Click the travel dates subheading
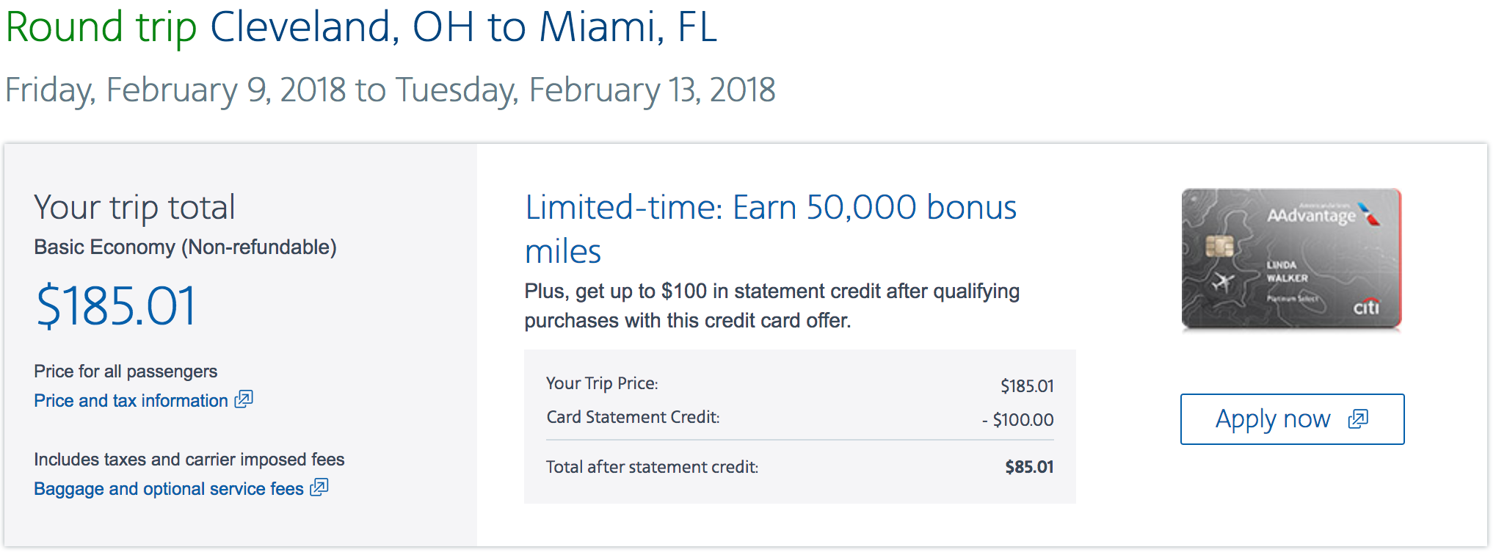 point(390,90)
